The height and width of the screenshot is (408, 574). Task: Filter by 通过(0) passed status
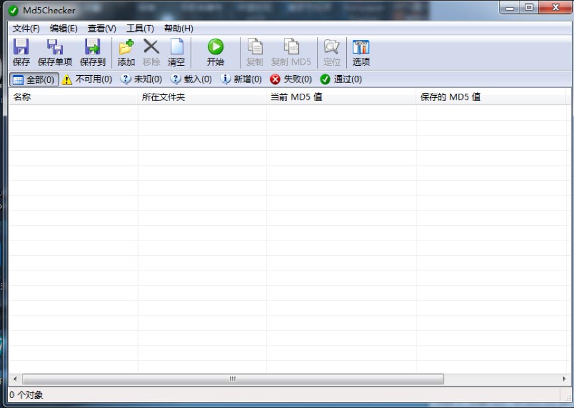point(341,80)
